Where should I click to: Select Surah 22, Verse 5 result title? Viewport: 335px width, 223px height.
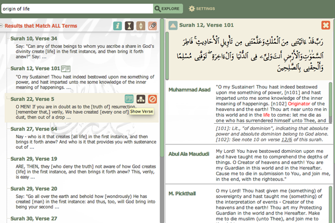[32, 99]
